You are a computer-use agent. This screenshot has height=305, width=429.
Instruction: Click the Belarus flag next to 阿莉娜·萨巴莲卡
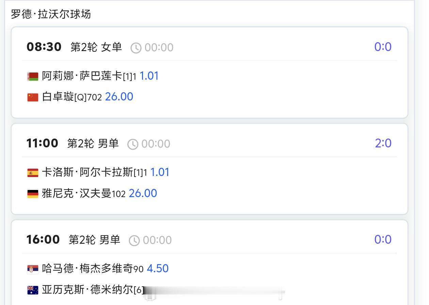[32, 76]
